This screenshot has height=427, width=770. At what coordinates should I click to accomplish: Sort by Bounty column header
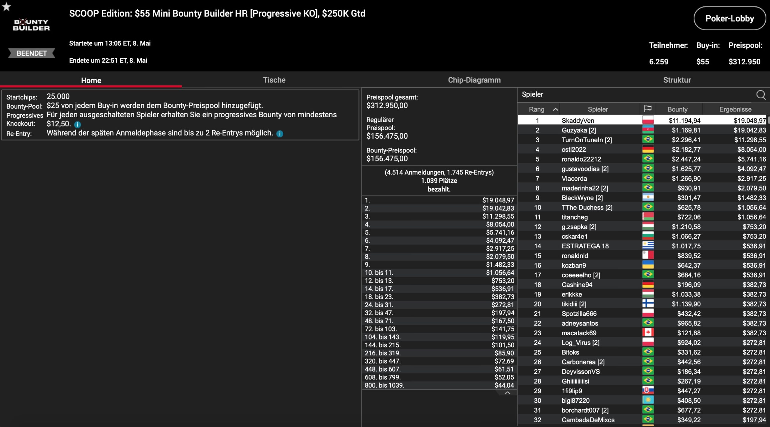(677, 109)
